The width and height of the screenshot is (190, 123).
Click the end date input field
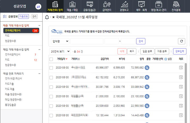pyautogui.click(x=128, y=41)
